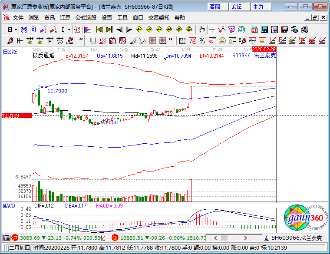This screenshot has height=254, width=330.
Task: Click the red 10.2139 price label
Action: [x=17, y=115]
